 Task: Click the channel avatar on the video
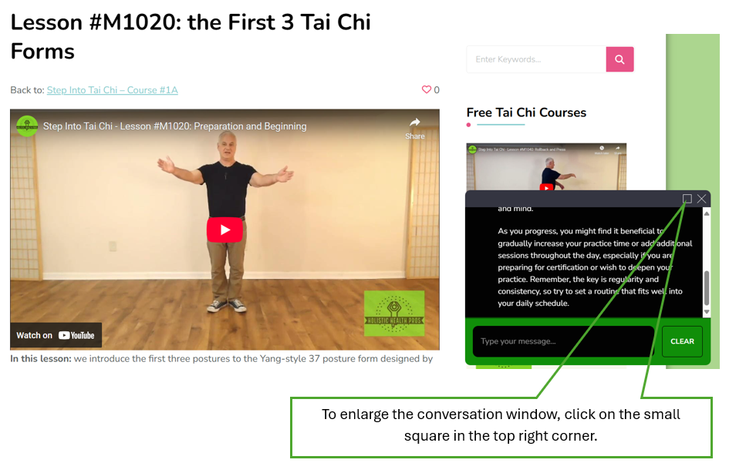27,126
